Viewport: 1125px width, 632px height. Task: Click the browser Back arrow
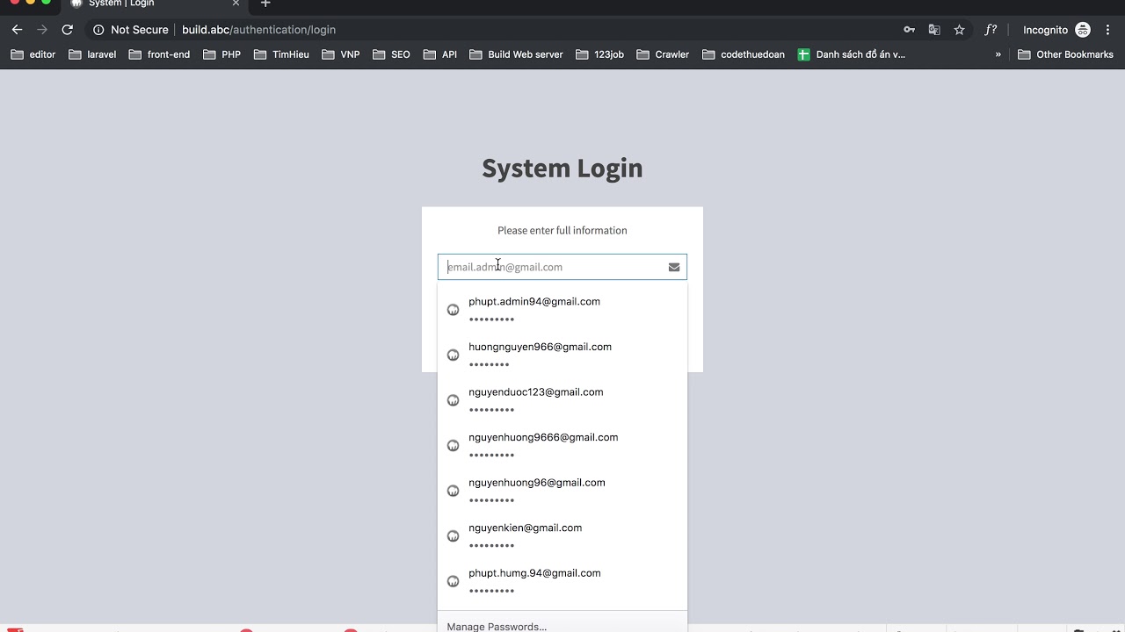point(17,30)
